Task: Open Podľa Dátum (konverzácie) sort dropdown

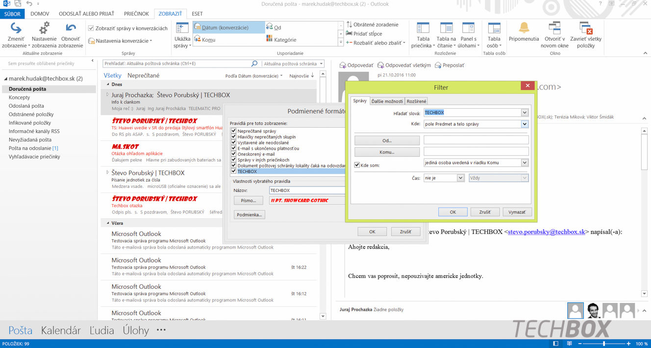Action: (x=254, y=76)
